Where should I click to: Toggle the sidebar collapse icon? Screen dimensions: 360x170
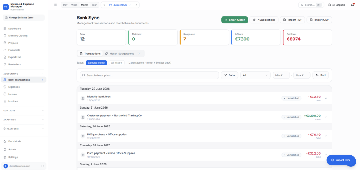pyautogui.click(x=55, y=5)
